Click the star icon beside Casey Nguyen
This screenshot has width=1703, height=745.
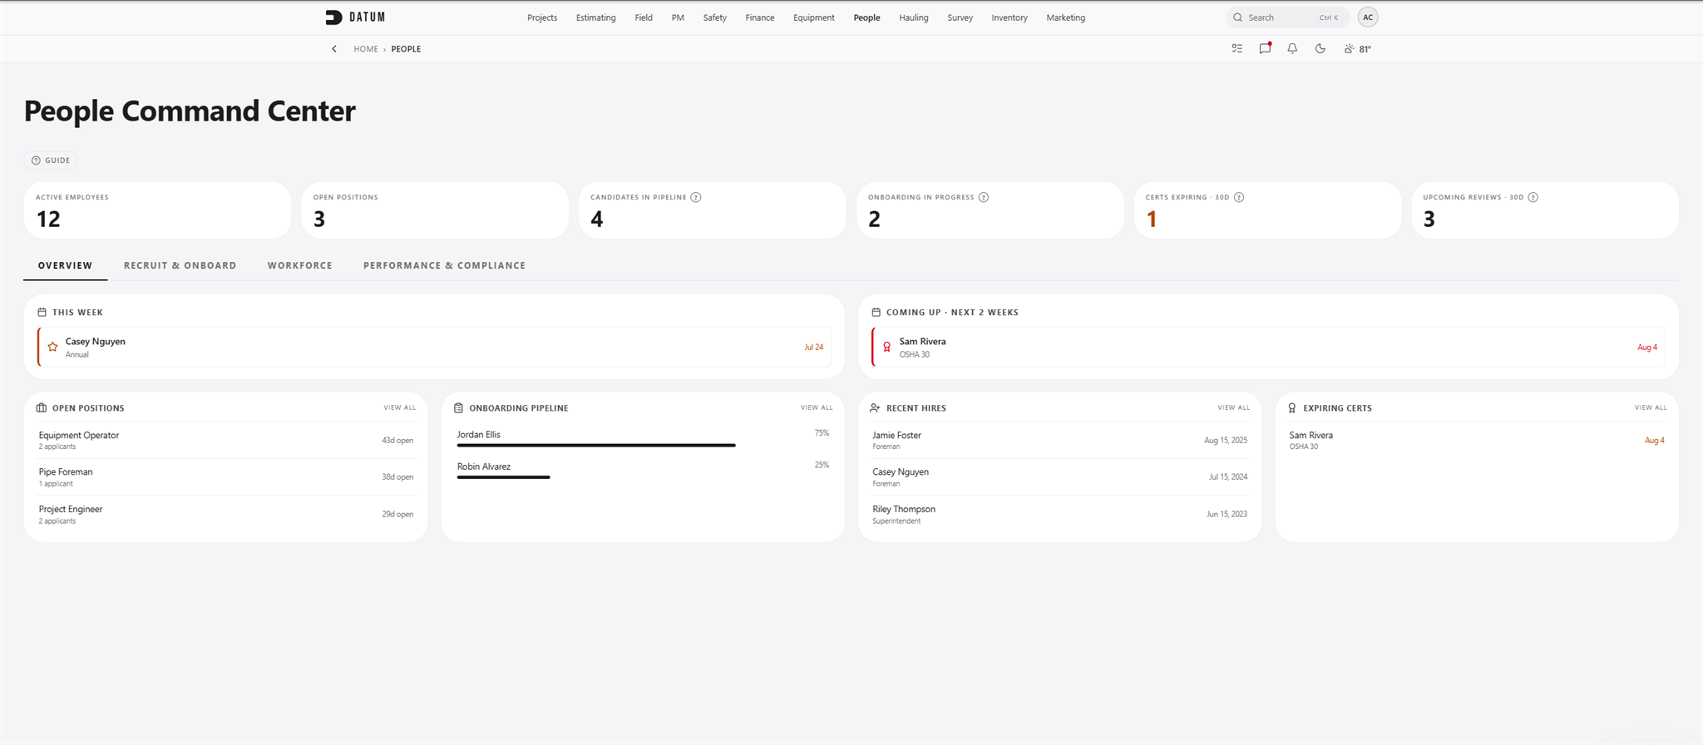52,347
